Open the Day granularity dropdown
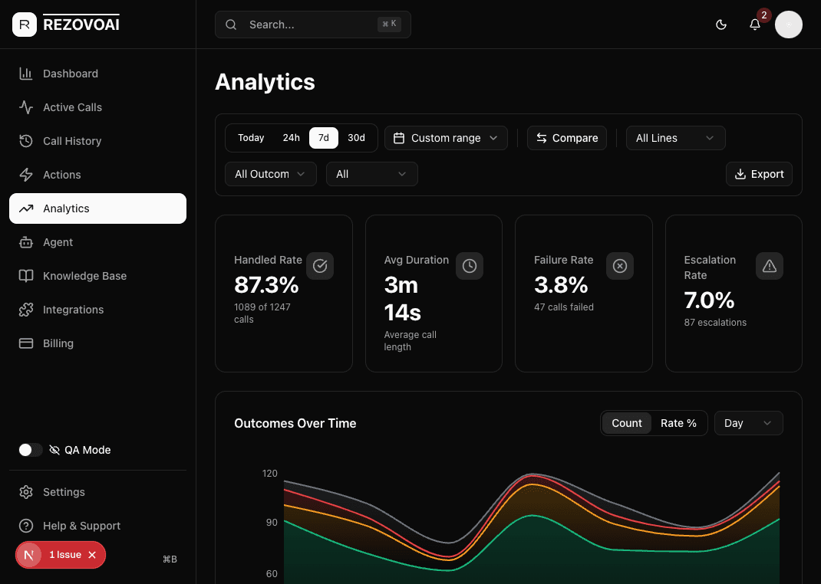Screen dimensions: 821x584 coord(748,422)
